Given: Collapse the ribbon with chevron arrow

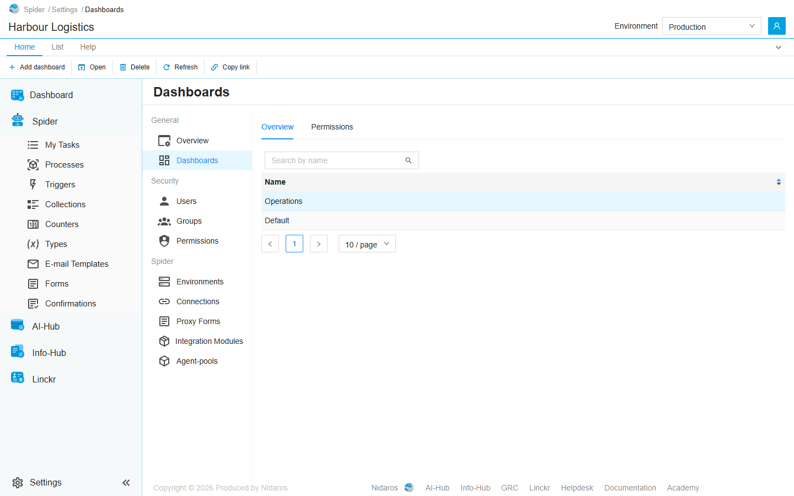Looking at the screenshot, I should point(779,47).
